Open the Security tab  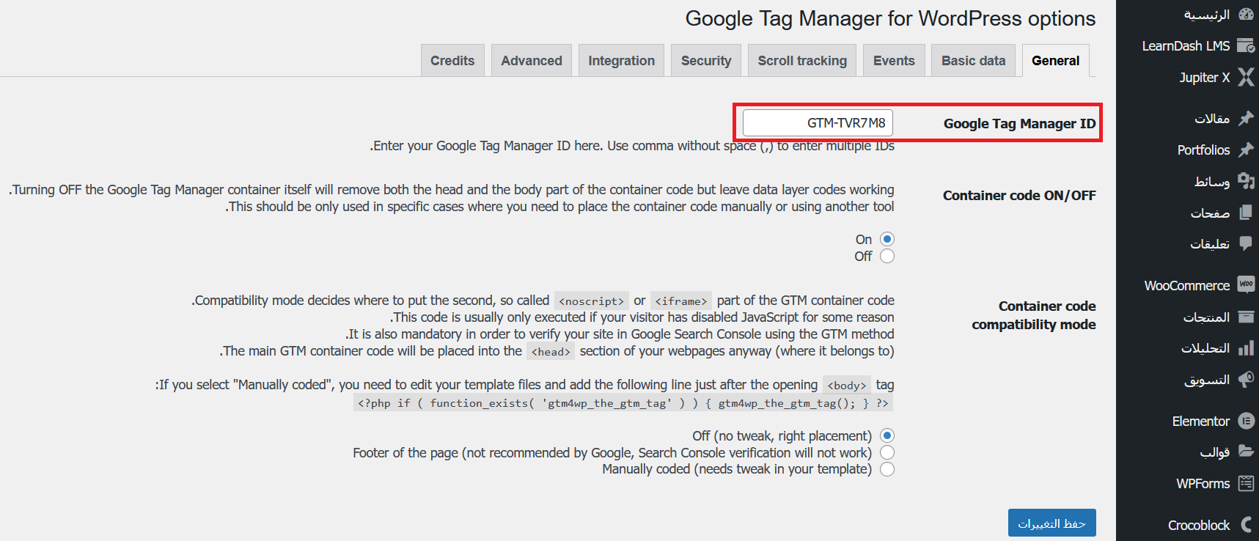click(x=706, y=60)
